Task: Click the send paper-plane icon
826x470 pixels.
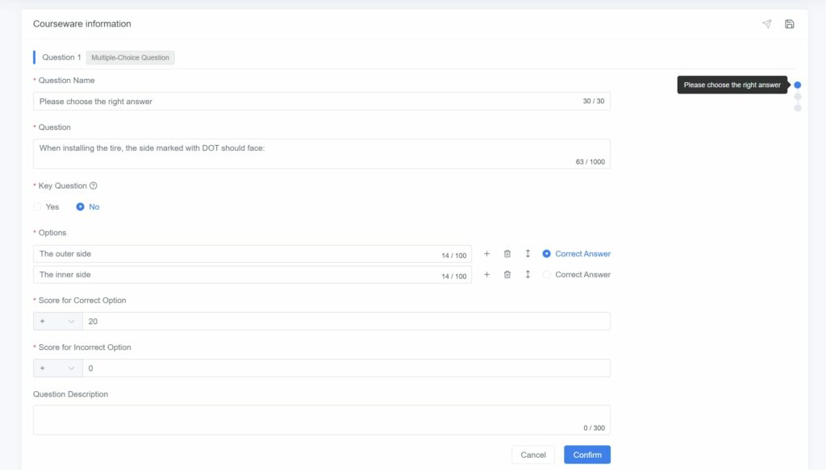Action: (766, 24)
